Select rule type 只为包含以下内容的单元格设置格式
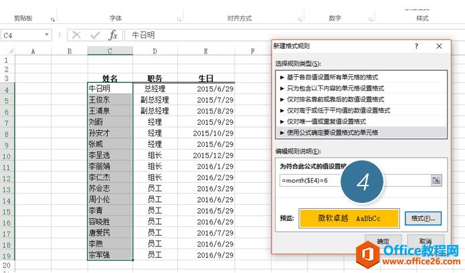This screenshot has height=273, width=465. (x=361, y=88)
